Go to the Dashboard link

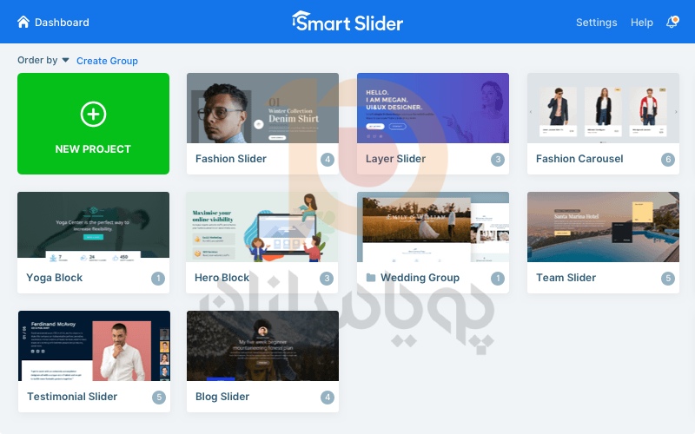[x=62, y=23]
